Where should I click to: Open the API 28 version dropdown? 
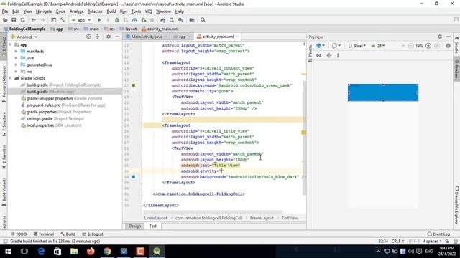coord(378,46)
